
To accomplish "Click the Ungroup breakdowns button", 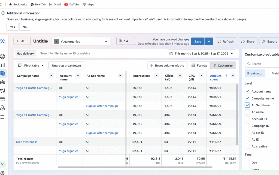I will [67, 65].
